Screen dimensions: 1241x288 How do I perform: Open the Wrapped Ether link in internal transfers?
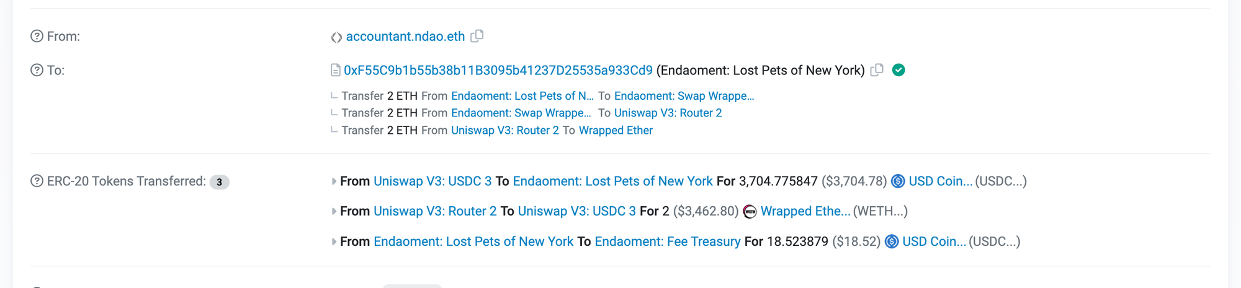[x=616, y=131]
